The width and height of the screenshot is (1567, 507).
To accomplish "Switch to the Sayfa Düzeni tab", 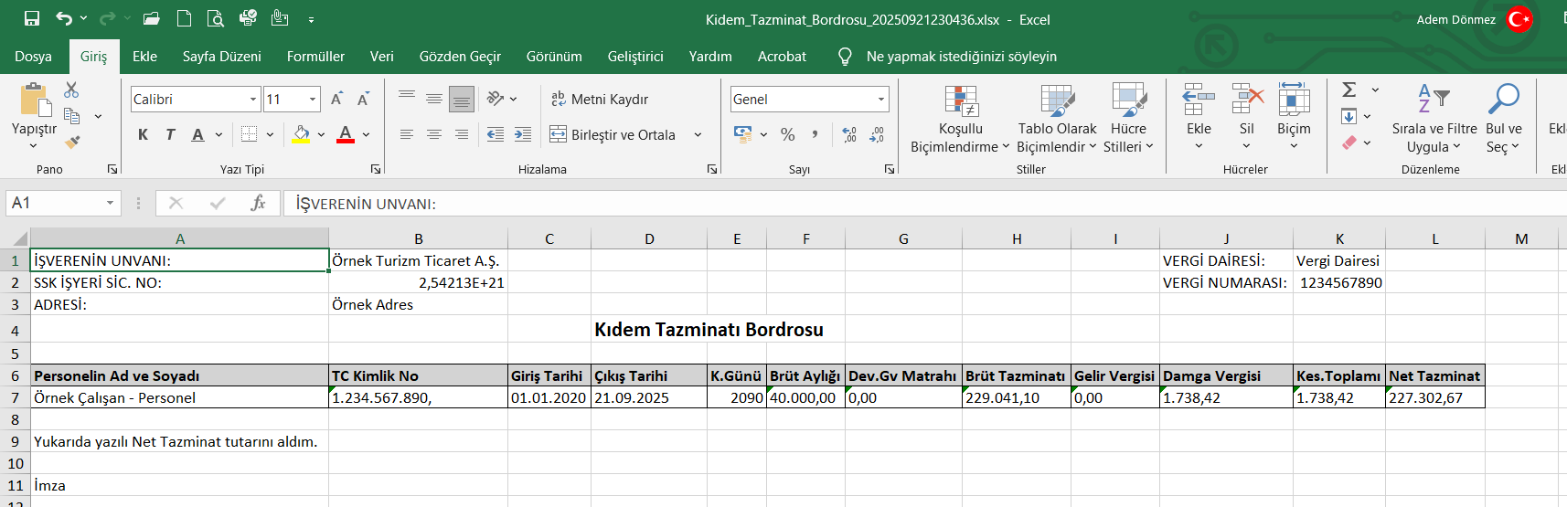I will click(x=222, y=57).
